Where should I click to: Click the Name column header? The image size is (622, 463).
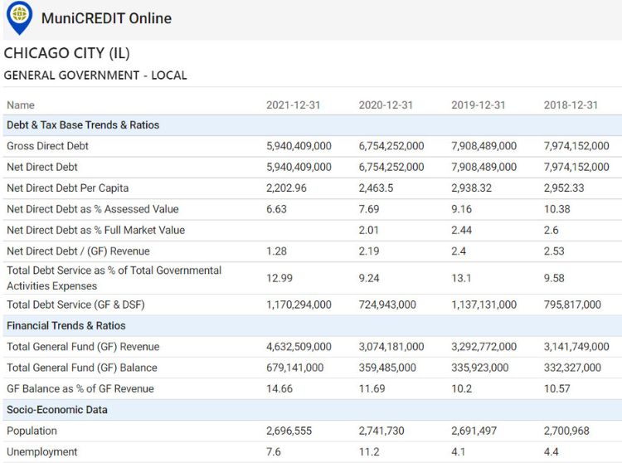[x=21, y=105]
